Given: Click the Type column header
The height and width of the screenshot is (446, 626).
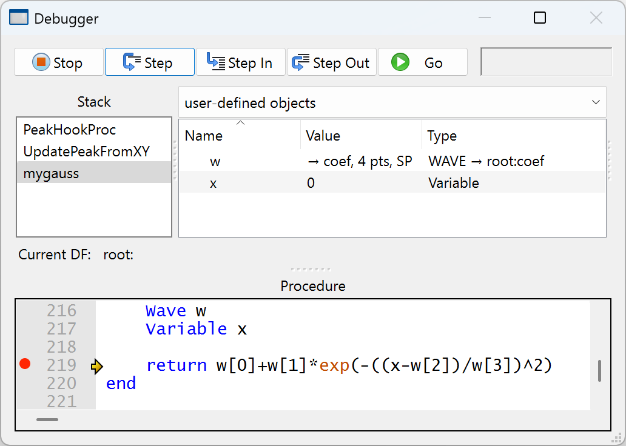Looking at the screenshot, I should [442, 136].
